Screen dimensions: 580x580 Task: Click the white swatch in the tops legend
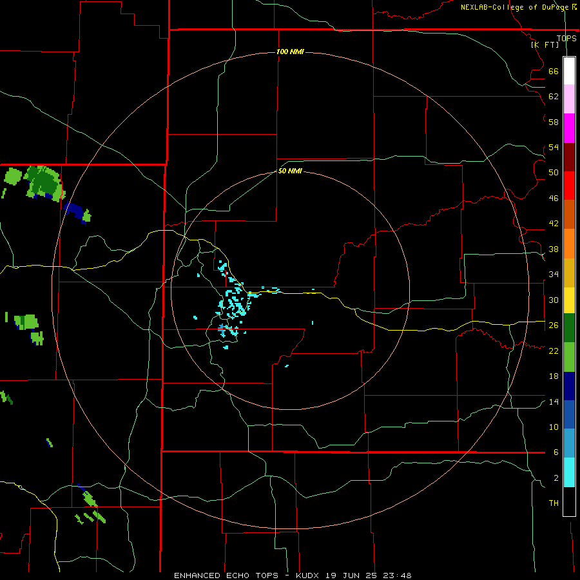569,71
